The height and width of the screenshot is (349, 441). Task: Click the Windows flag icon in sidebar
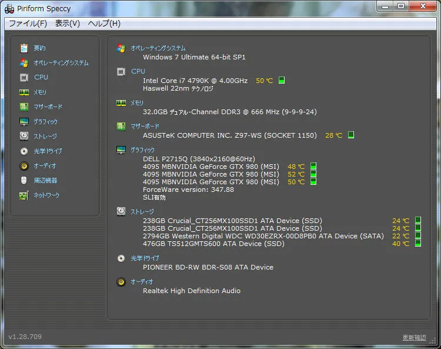[x=24, y=63]
